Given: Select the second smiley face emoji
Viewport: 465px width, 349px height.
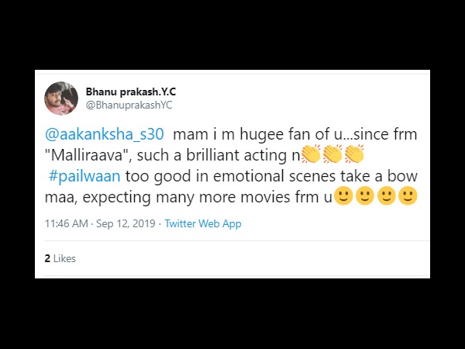Looking at the screenshot, I should click(365, 195).
